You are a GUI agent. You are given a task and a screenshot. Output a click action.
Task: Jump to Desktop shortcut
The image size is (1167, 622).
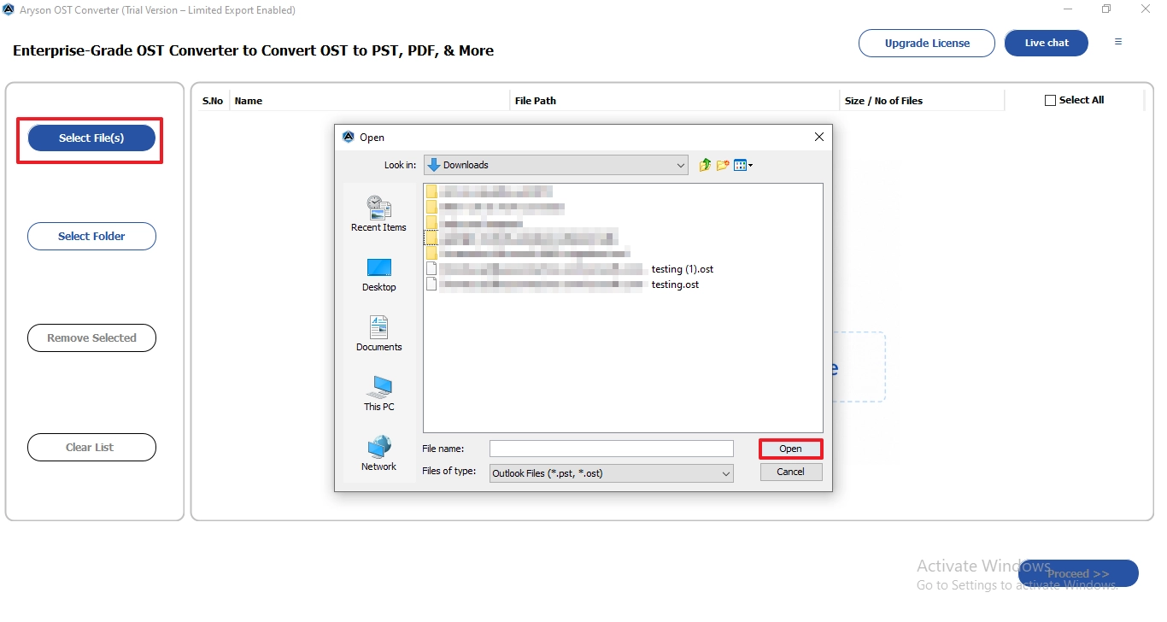tap(378, 275)
